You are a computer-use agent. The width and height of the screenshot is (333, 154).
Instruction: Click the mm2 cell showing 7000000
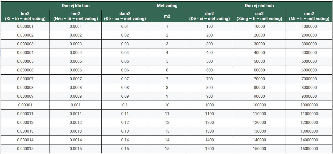click(x=309, y=79)
